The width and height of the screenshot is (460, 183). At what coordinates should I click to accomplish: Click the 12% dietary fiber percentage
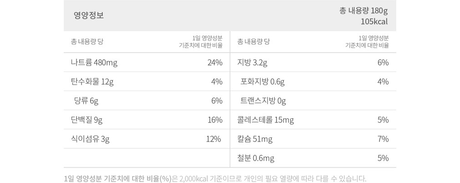click(214, 139)
